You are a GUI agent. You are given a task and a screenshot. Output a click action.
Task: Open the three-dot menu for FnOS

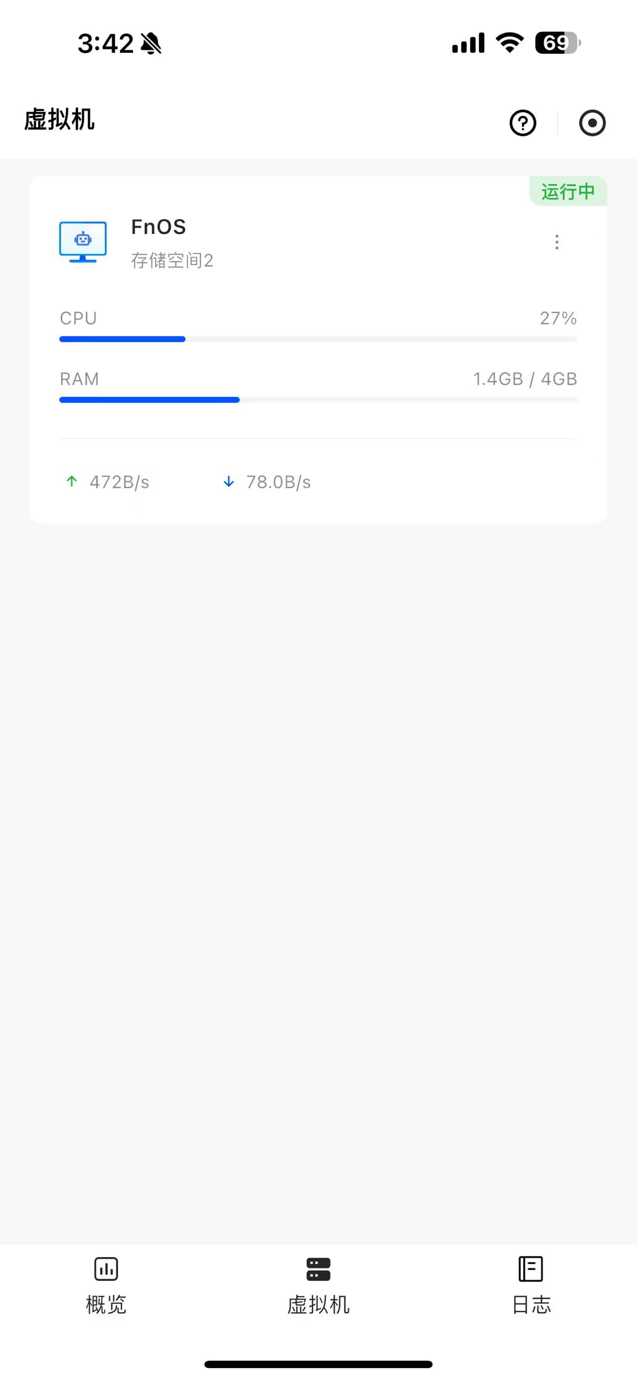coord(557,242)
